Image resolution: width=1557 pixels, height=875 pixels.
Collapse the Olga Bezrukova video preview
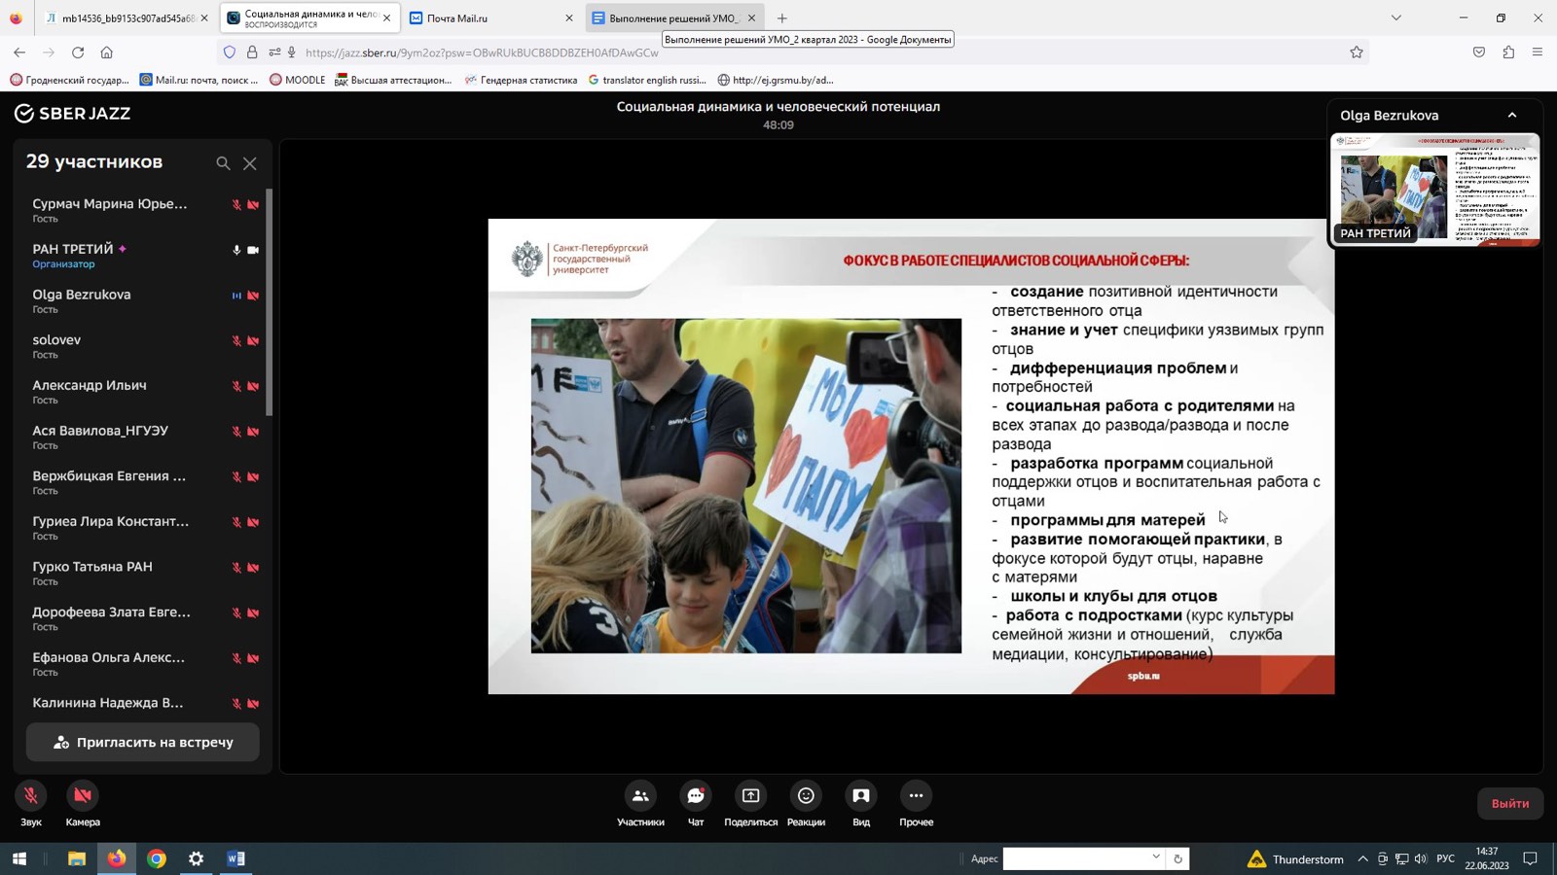point(1511,116)
